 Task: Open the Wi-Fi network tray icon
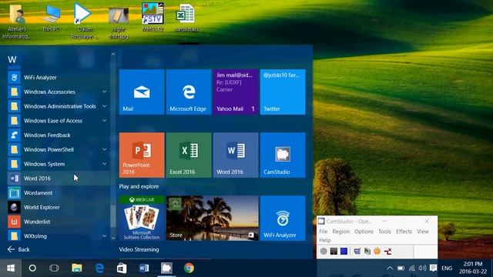click(411, 269)
